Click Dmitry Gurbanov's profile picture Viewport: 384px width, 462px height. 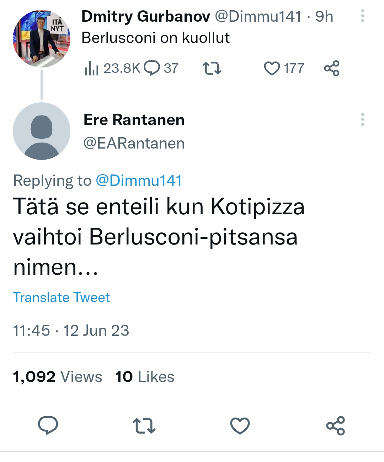(x=42, y=38)
